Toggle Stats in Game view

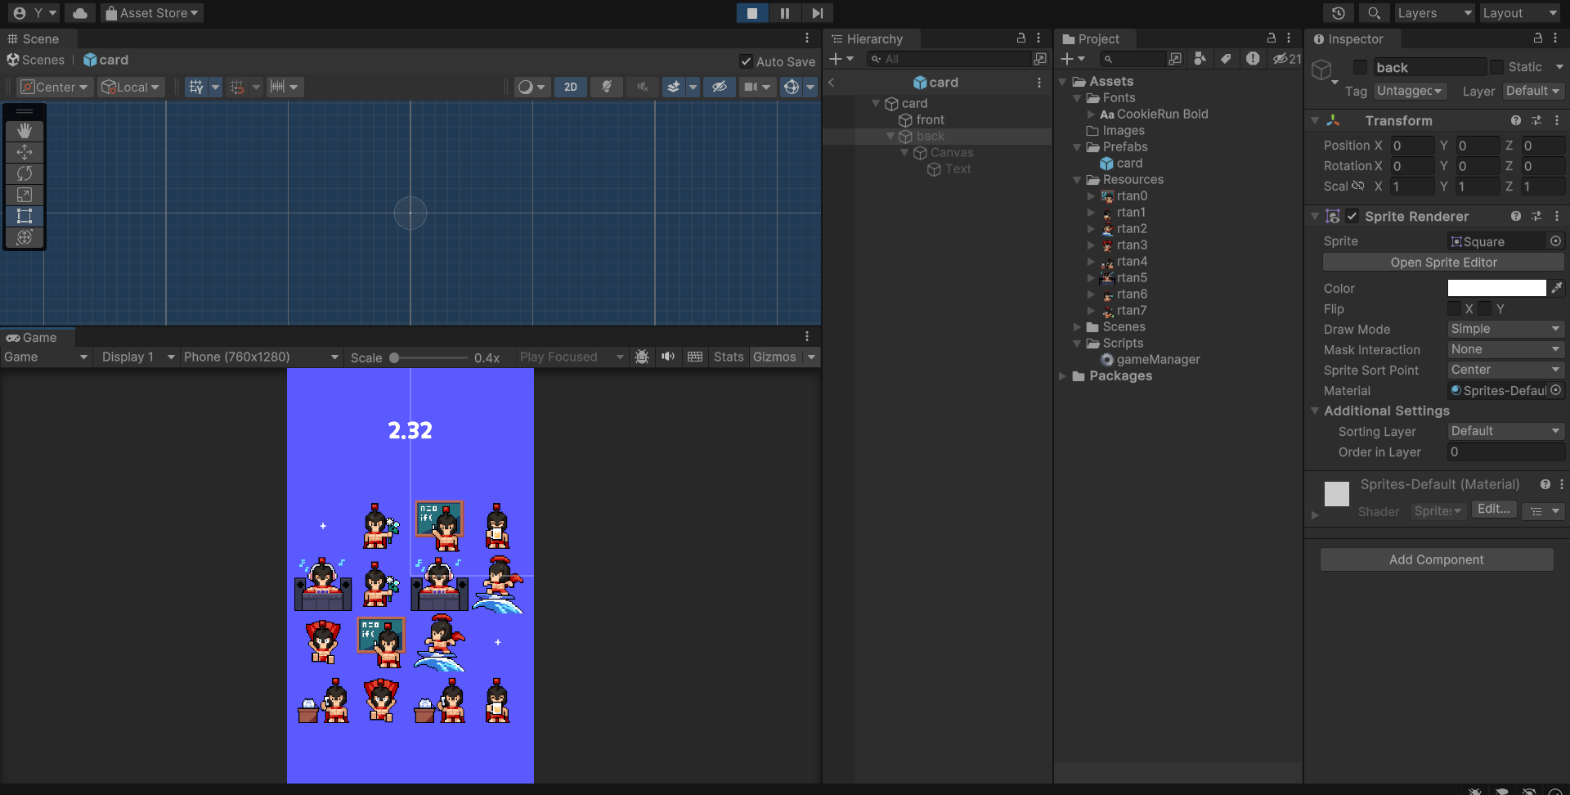(x=729, y=357)
